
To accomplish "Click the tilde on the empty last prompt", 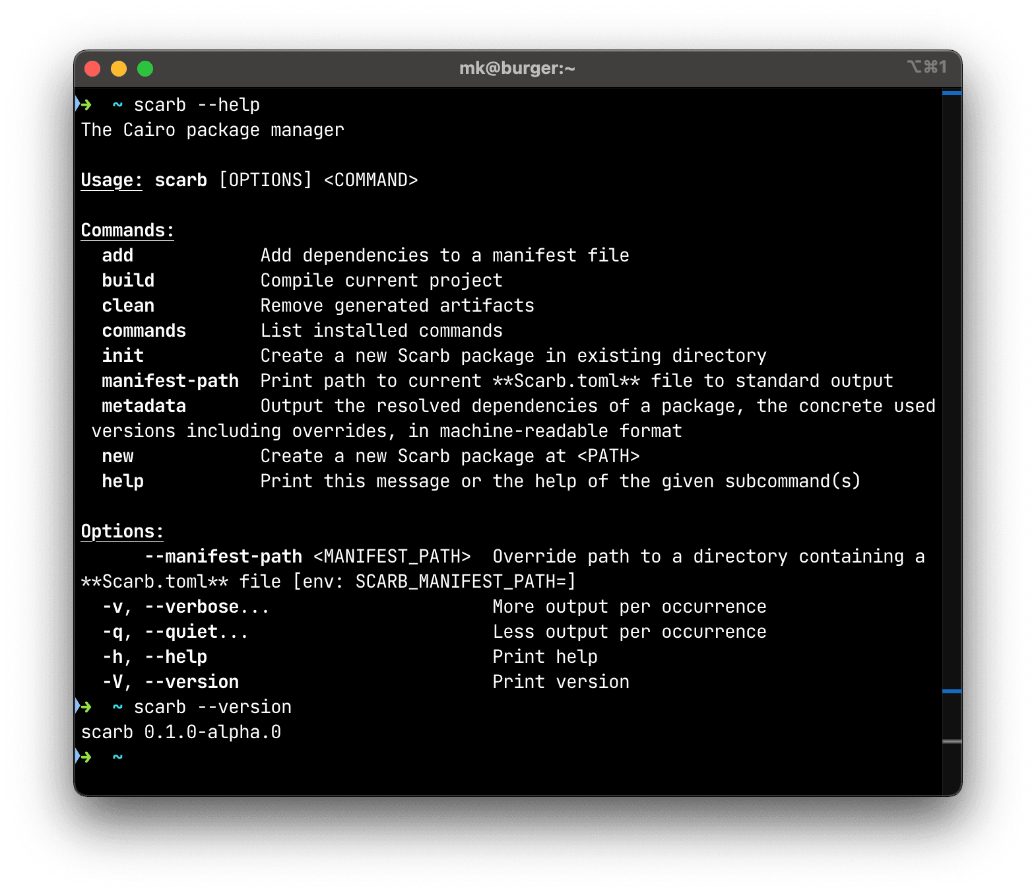I will pyautogui.click(x=117, y=757).
